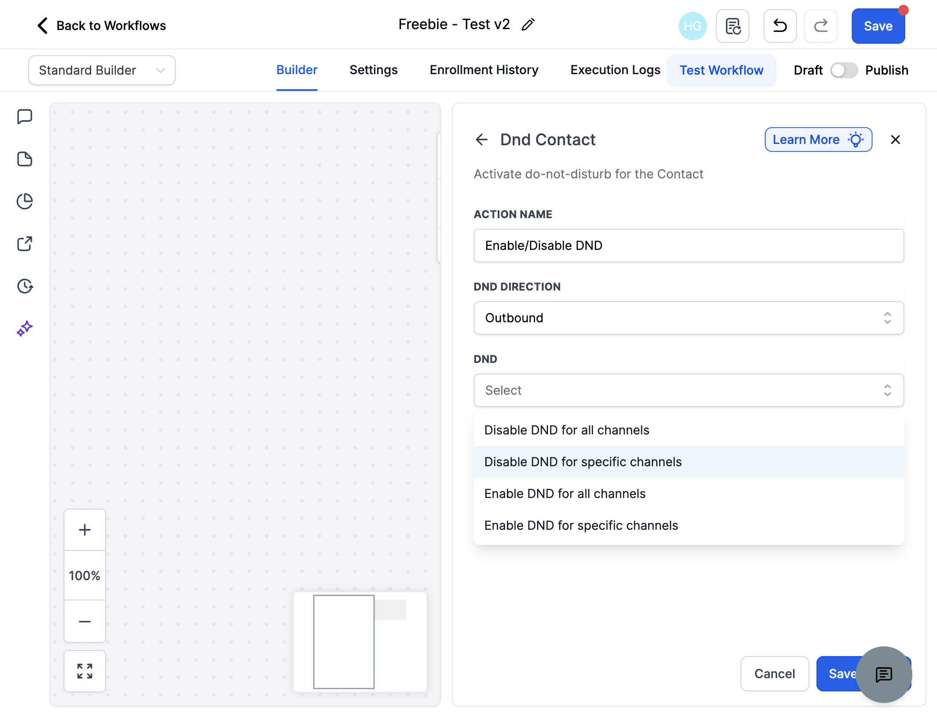
Task: Click Cancel in the action panel
Action: click(x=775, y=674)
